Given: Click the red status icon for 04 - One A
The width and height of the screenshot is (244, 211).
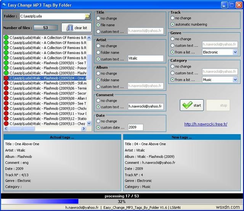Looking at the screenshot, I should coord(6,78).
